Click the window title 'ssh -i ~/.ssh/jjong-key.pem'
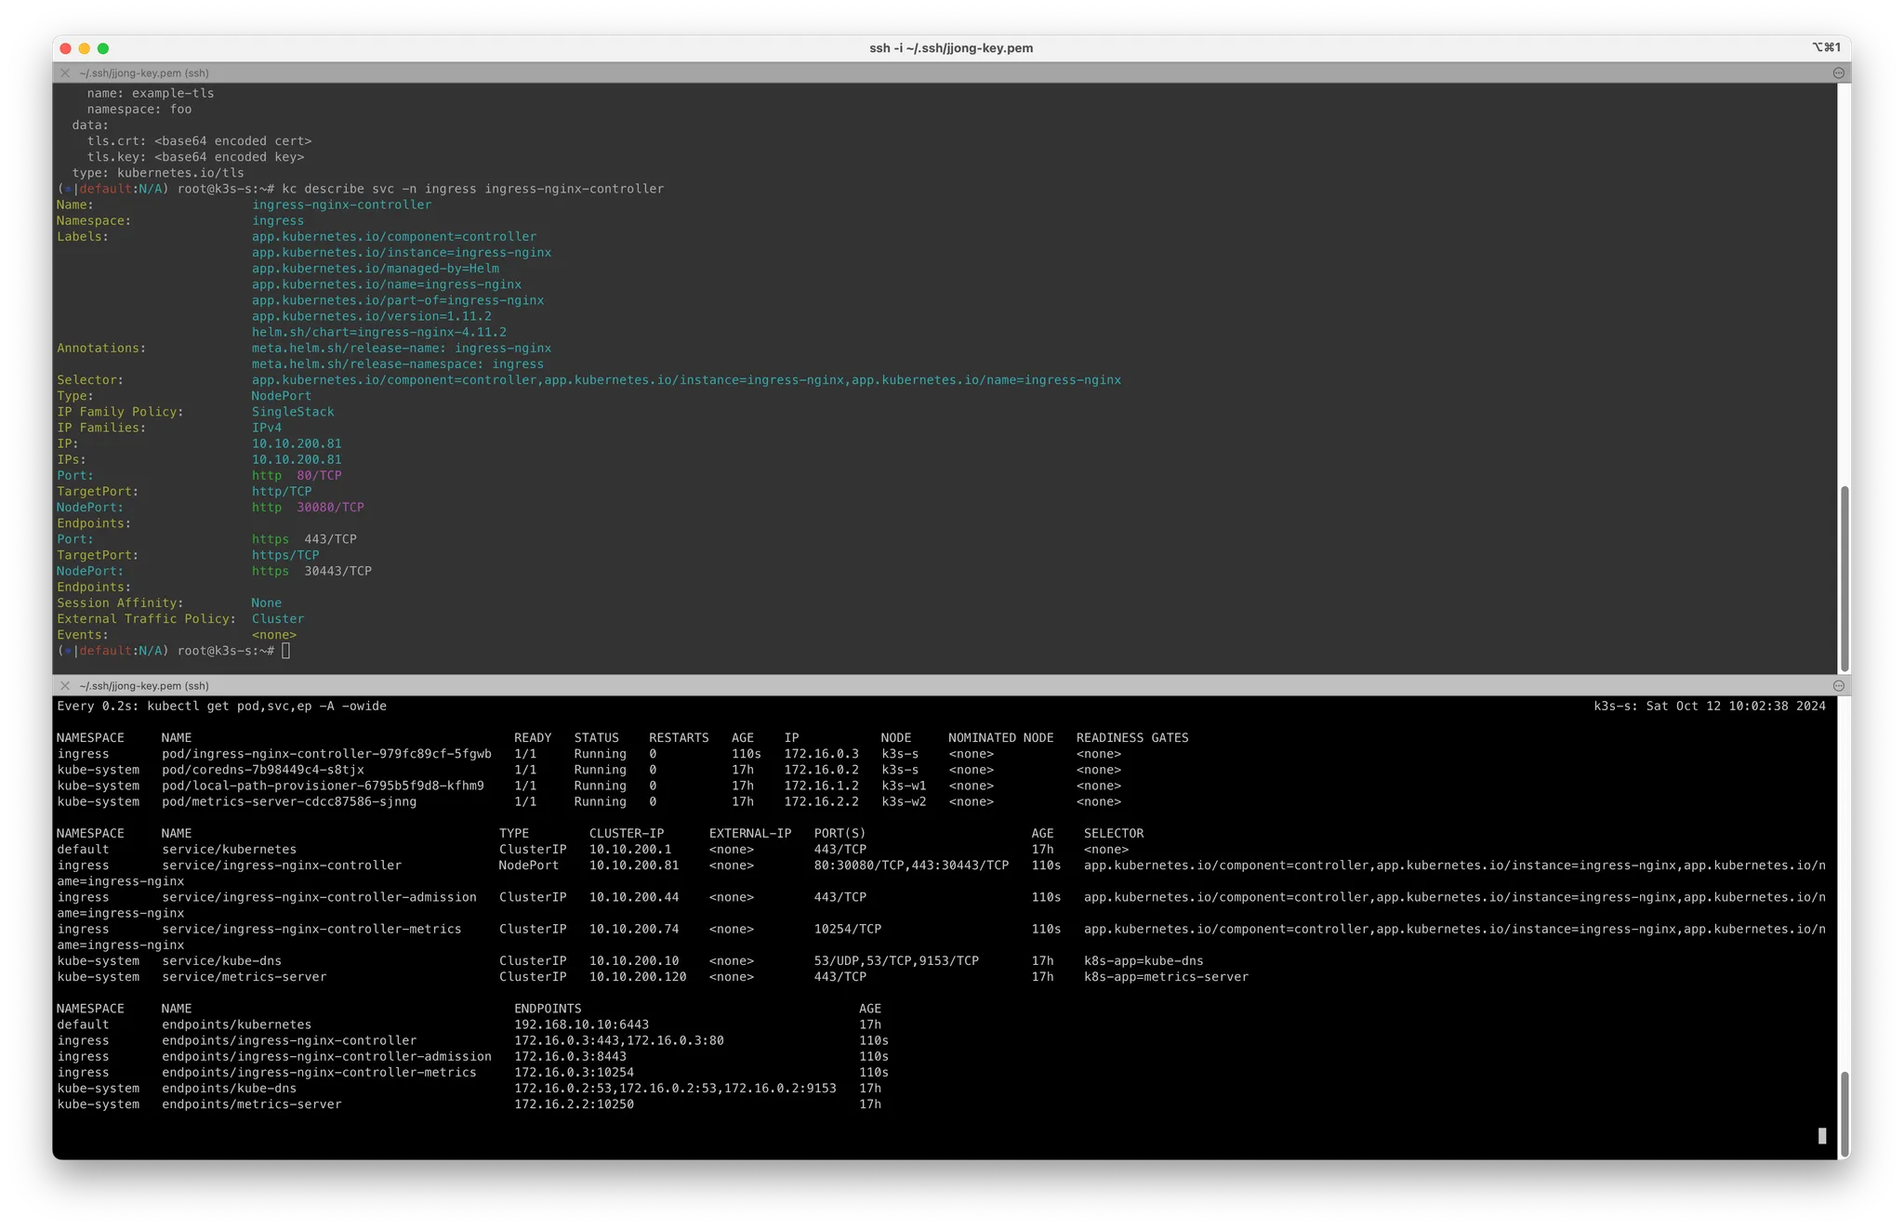Screen dimensions: 1904x1229 (951, 48)
